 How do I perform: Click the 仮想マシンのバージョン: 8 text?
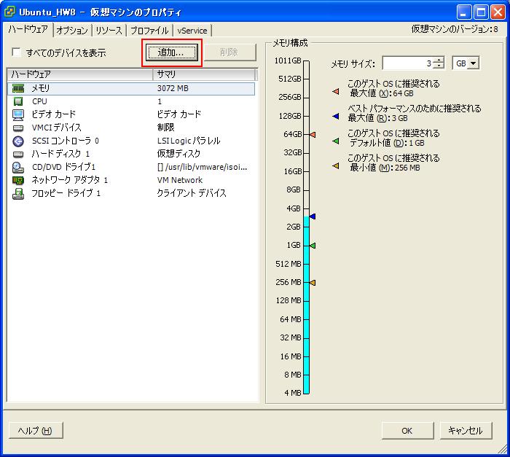click(455, 29)
